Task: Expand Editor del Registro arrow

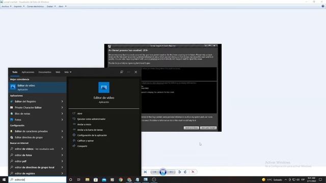Action: coord(62,102)
